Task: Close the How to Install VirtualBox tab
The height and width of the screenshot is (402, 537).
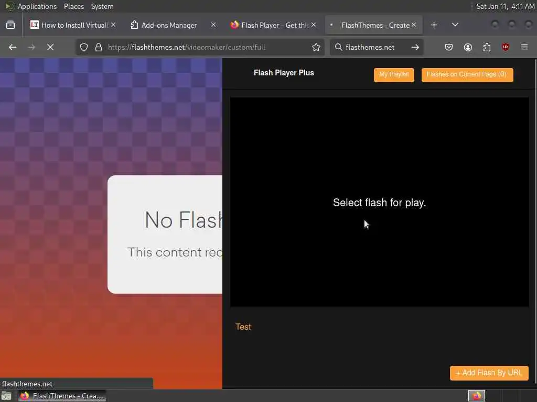Action: coord(113,25)
